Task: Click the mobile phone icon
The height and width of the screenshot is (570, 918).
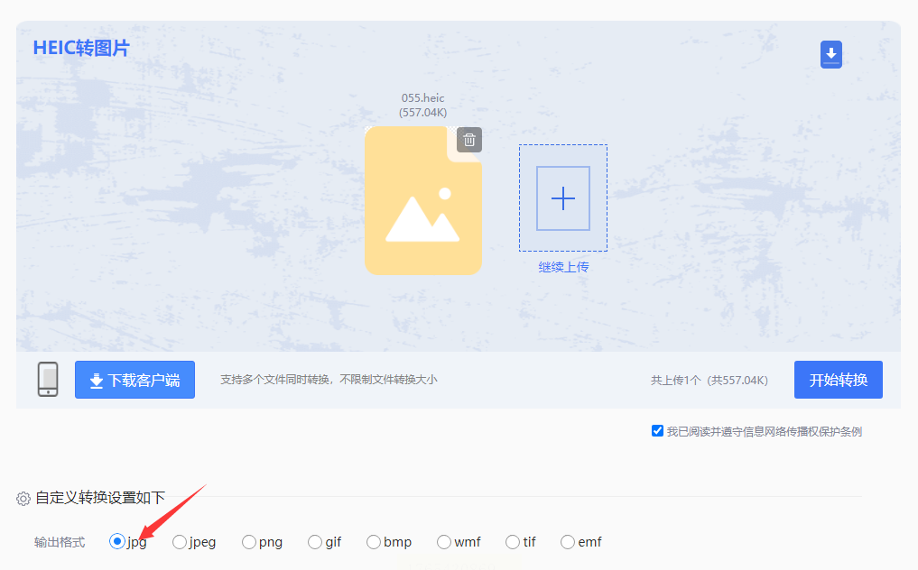Action: click(48, 379)
